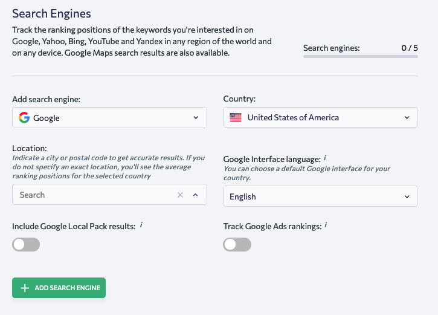The image size is (438, 315).
Task: Click the plus icon on Add Search Engine button
Action: (x=25, y=288)
